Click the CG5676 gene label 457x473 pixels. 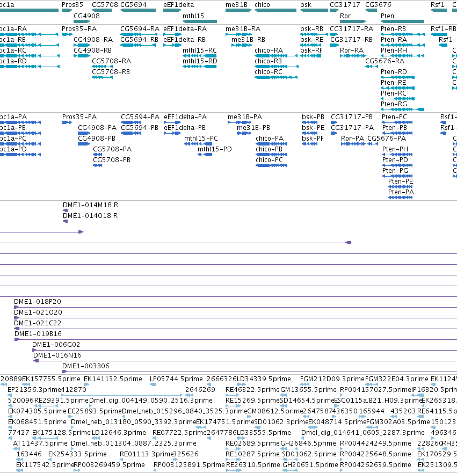pyautogui.click(x=378, y=5)
